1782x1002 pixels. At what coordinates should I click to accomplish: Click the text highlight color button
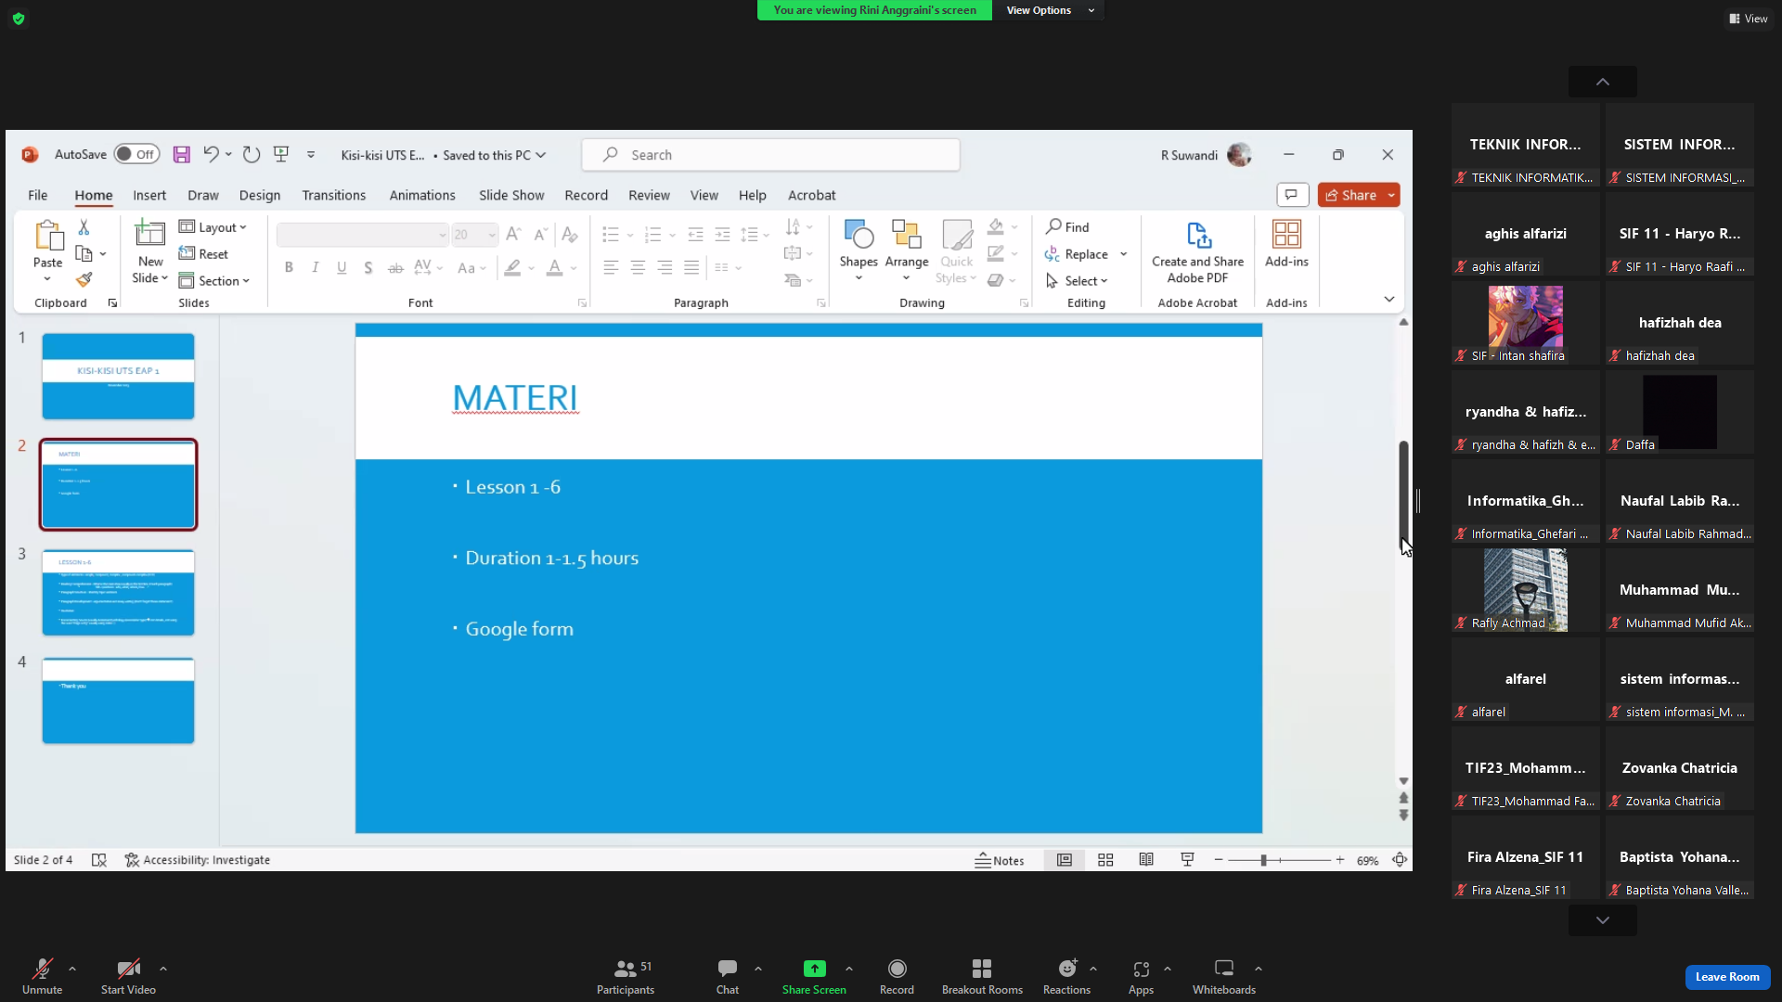(513, 268)
